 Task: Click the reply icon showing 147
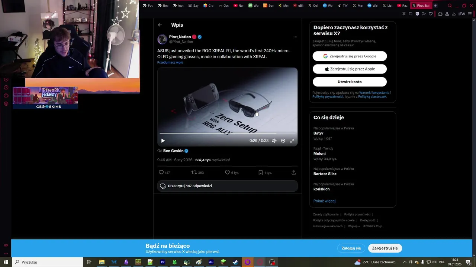click(x=164, y=172)
